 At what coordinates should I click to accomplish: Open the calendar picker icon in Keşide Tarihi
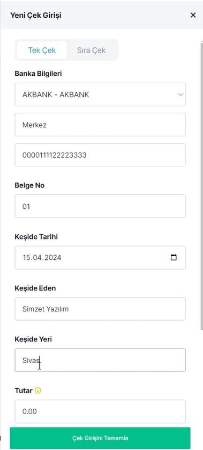point(174,257)
